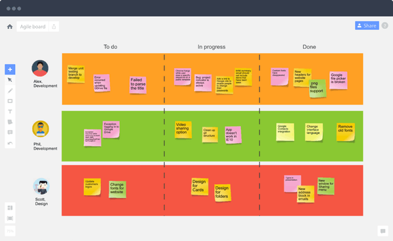Select the cursor pointer tool
This screenshot has height=241, width=393.
[10, 80]
